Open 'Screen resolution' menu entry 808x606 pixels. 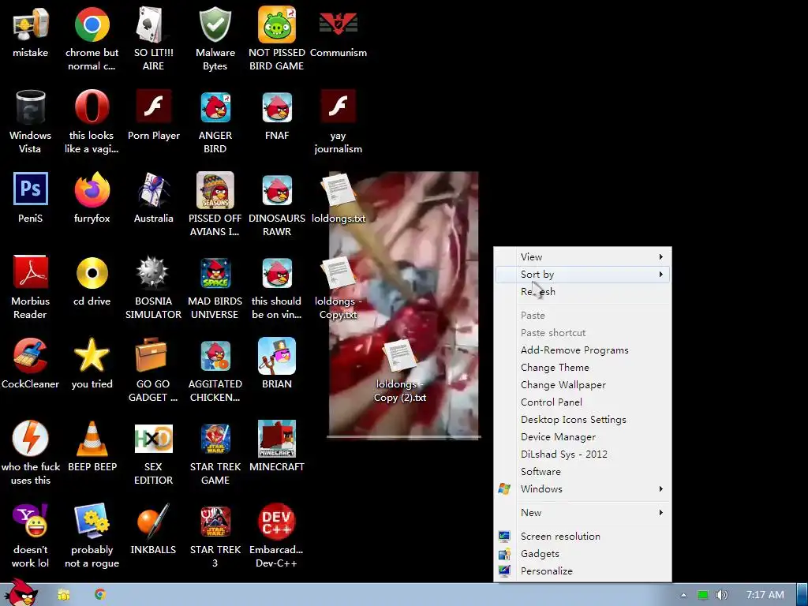pos(582,536)
